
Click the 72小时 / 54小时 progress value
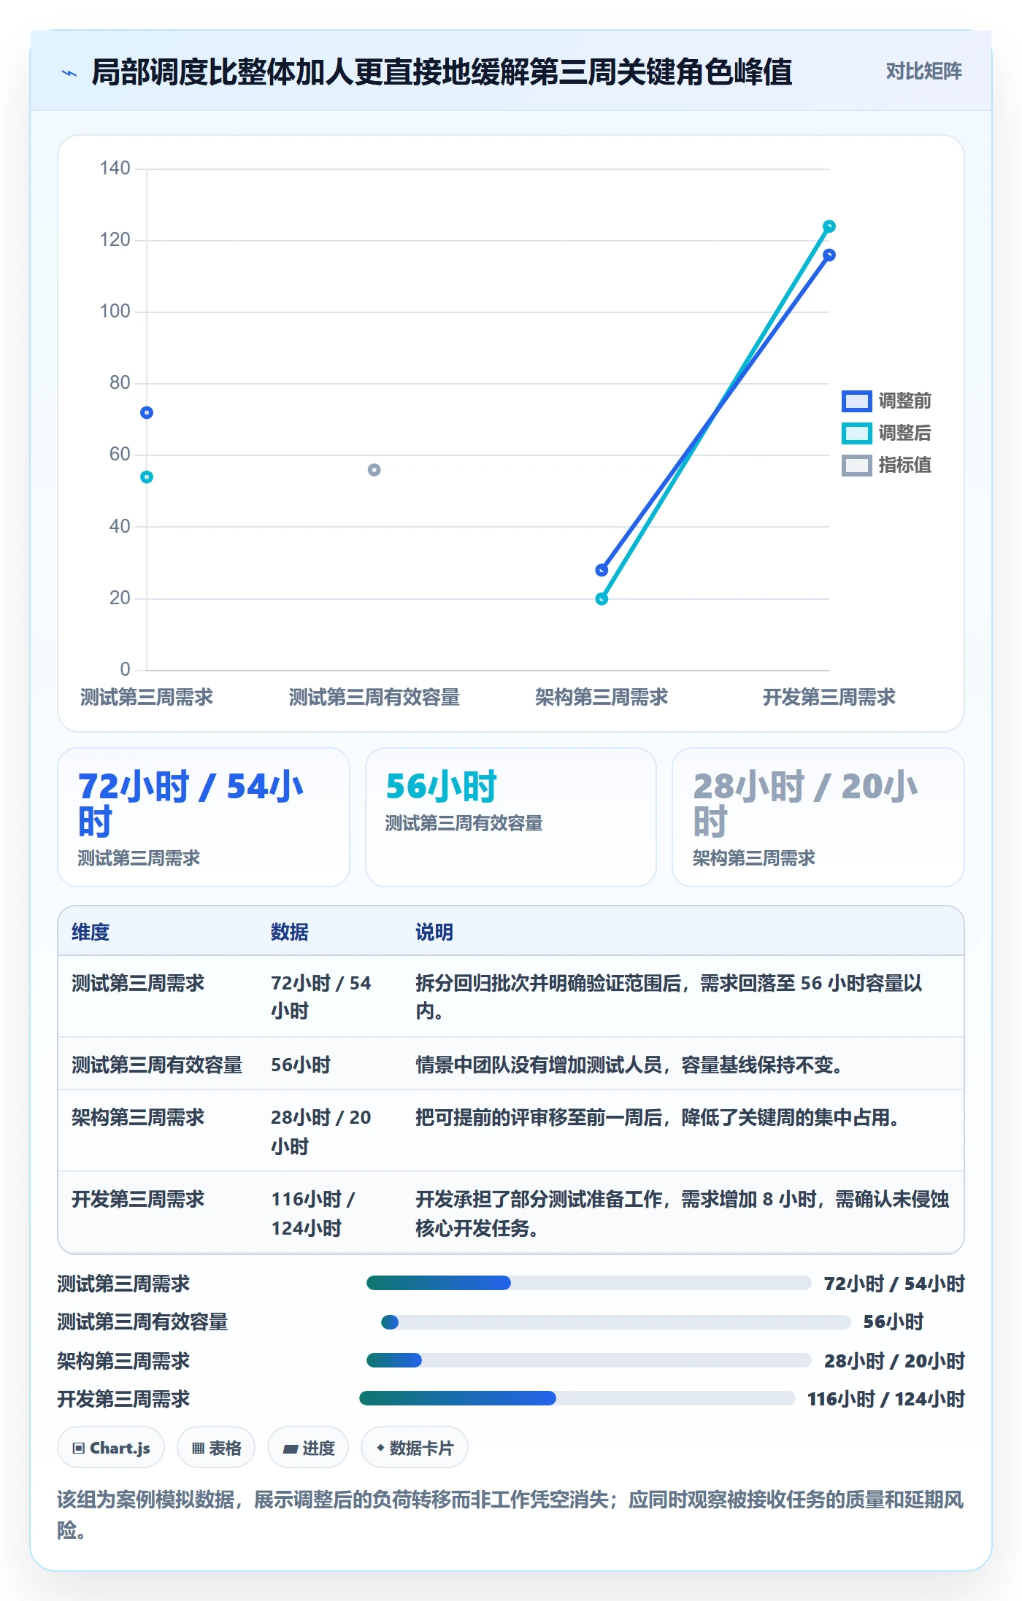pyautogui.click(x=894, y=1284)
